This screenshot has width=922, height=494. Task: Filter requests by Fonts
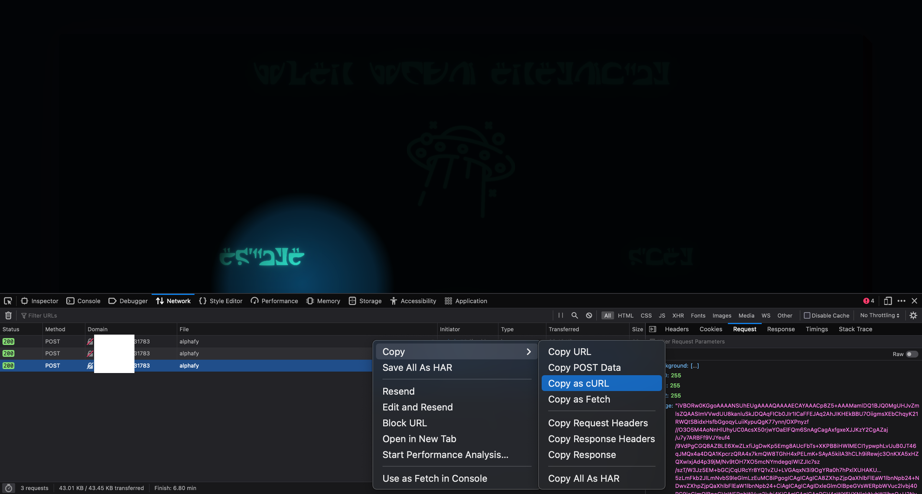pos(698,315)
